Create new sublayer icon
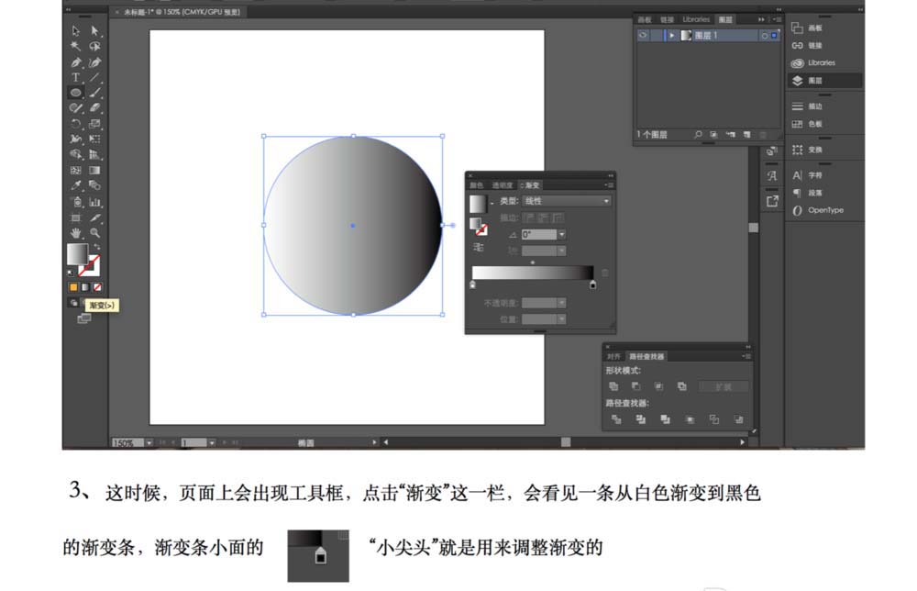 click(731, 135)
